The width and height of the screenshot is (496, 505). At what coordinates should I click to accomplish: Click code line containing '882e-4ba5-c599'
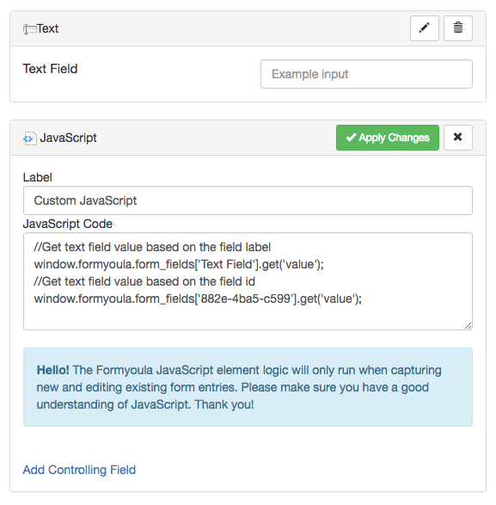(x=198, y=299)
